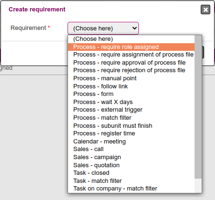This screenshot has width=215, height=200.
Task: Pick the Process - form option
Action: point(131,94)
